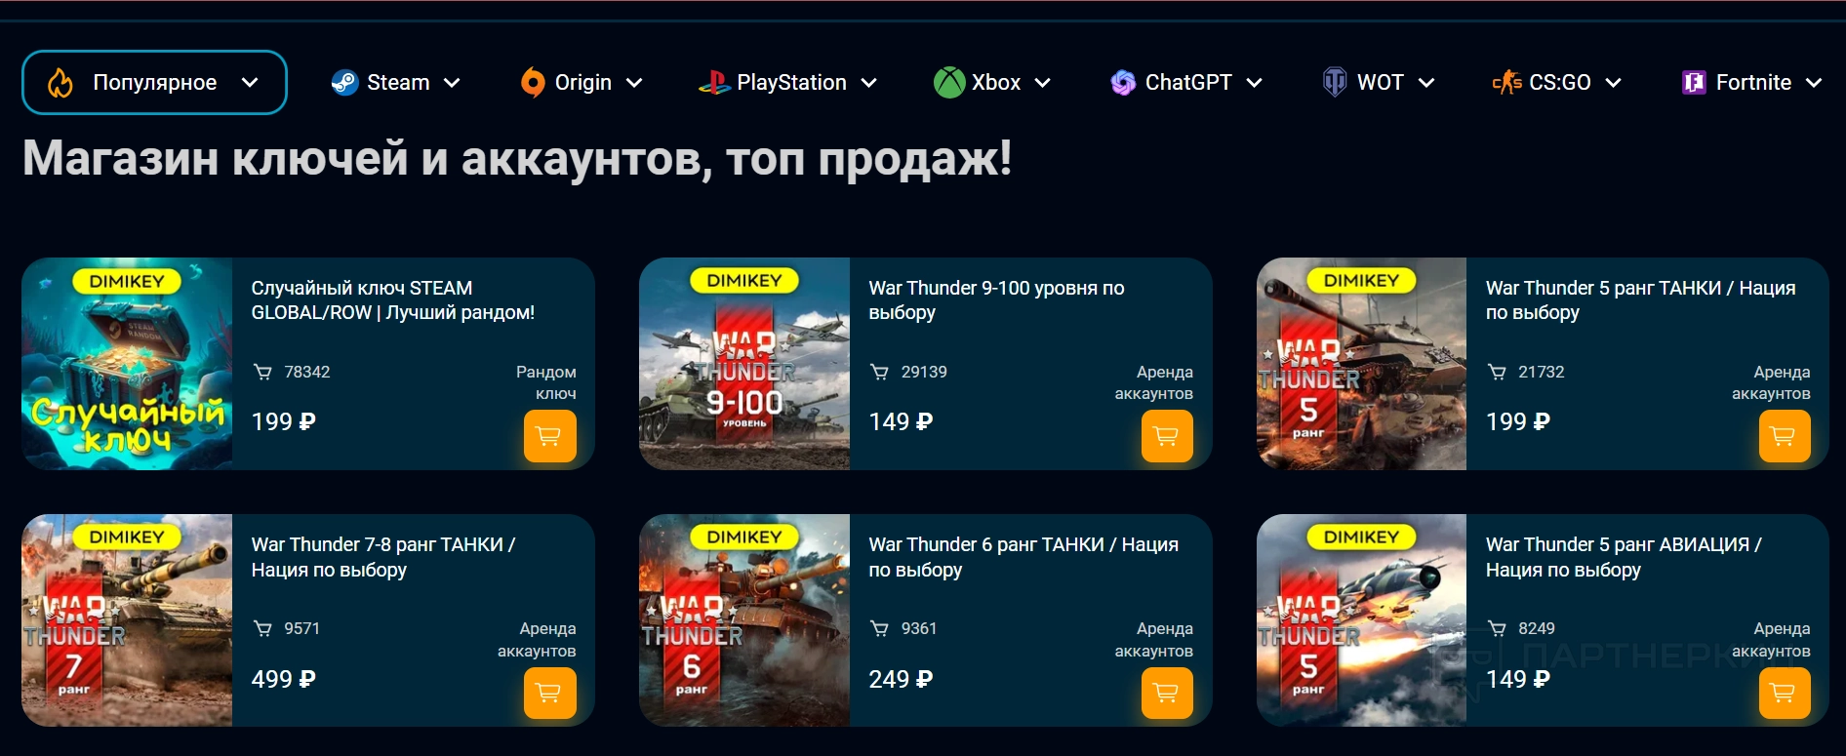Open the Fortnite category menu
Image resolution: width=1846 pixels, height=756 pixels.
[1752, 83]
